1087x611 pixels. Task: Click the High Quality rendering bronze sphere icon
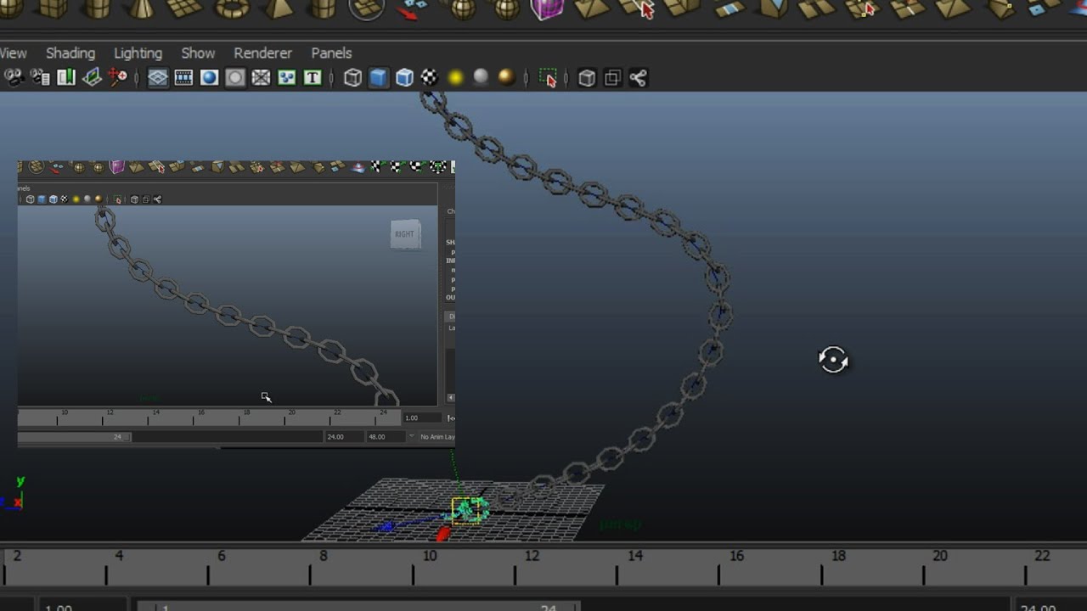506,78
